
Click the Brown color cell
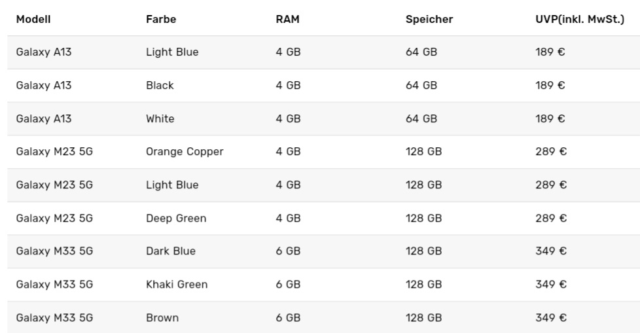(x=162, y=318)
